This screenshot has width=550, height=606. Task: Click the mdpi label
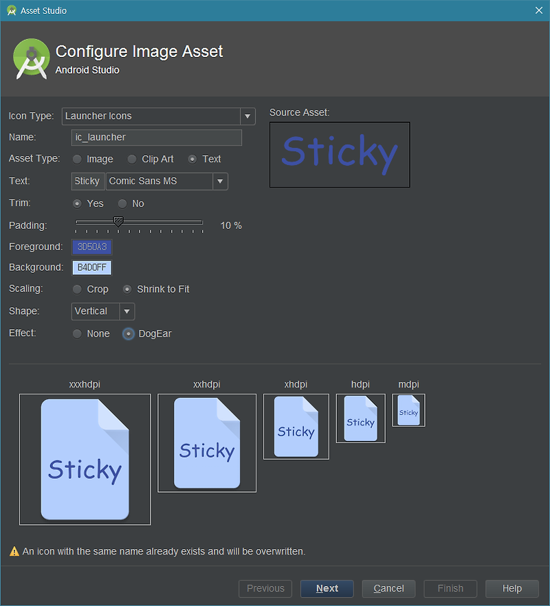click(409, 385)
